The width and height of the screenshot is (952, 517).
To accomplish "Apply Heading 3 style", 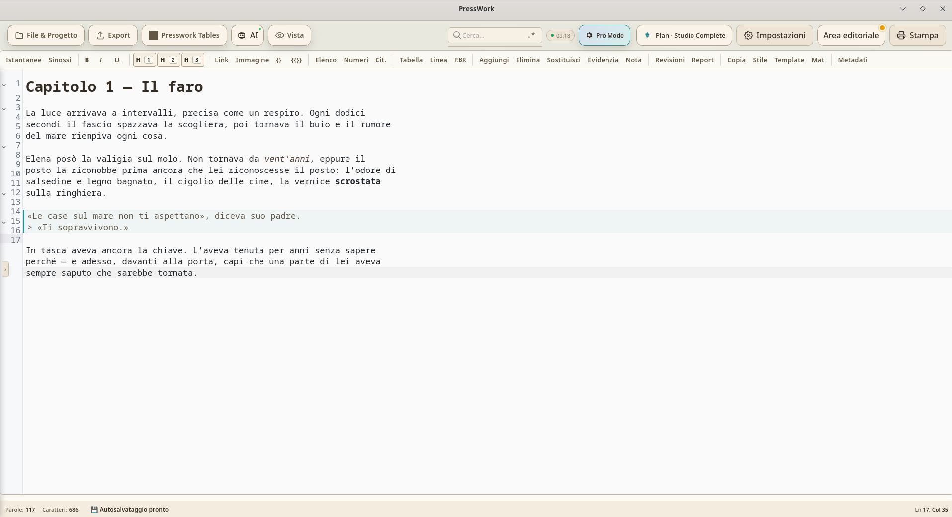I will coord(192,60).
